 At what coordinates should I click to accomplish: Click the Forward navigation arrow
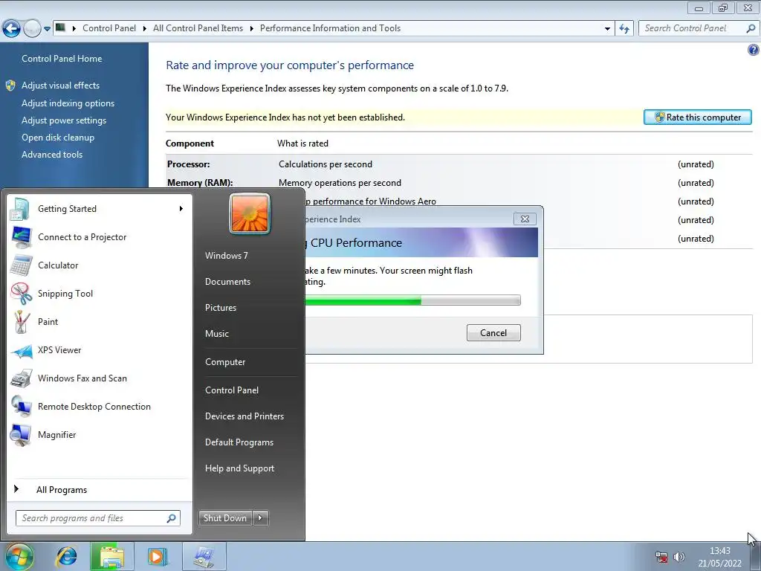(x=32, y=29)
